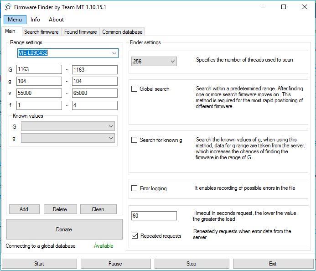Click the Donate button

click(x=64, y=229)
